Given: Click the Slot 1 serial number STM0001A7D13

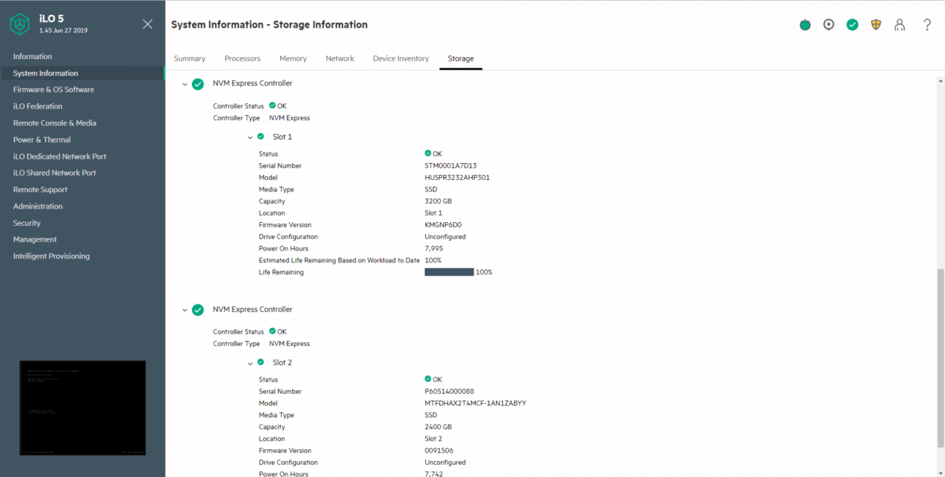Looking at the screenshot, I should (x=450, y=166).
